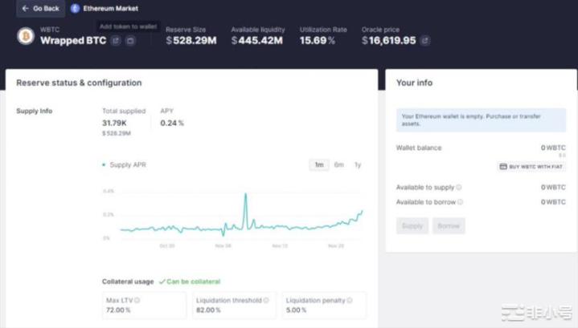Select the 1m chart range
The width and height of the screenshot is (578, 328).
pyautogui.click(x=319, y=164)
